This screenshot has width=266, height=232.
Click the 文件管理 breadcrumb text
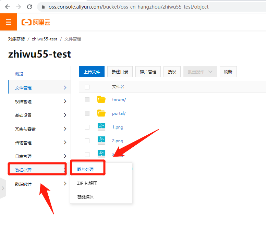(73, 39)
